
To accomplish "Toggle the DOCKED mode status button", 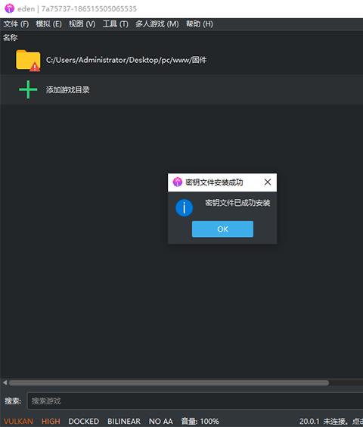I will coord(83,421).
